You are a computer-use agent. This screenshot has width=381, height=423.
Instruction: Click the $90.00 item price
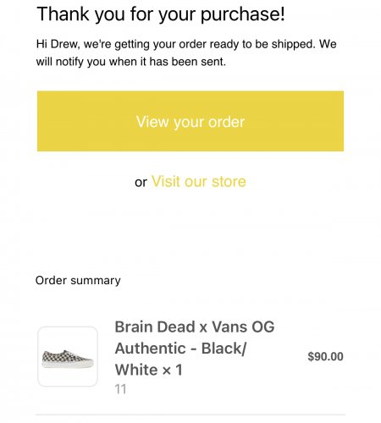[325, 356]
